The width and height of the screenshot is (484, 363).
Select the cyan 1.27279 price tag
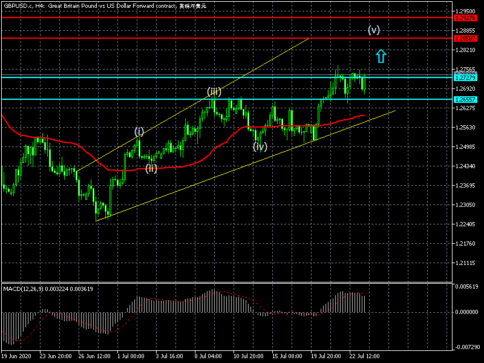click(466, 78)
